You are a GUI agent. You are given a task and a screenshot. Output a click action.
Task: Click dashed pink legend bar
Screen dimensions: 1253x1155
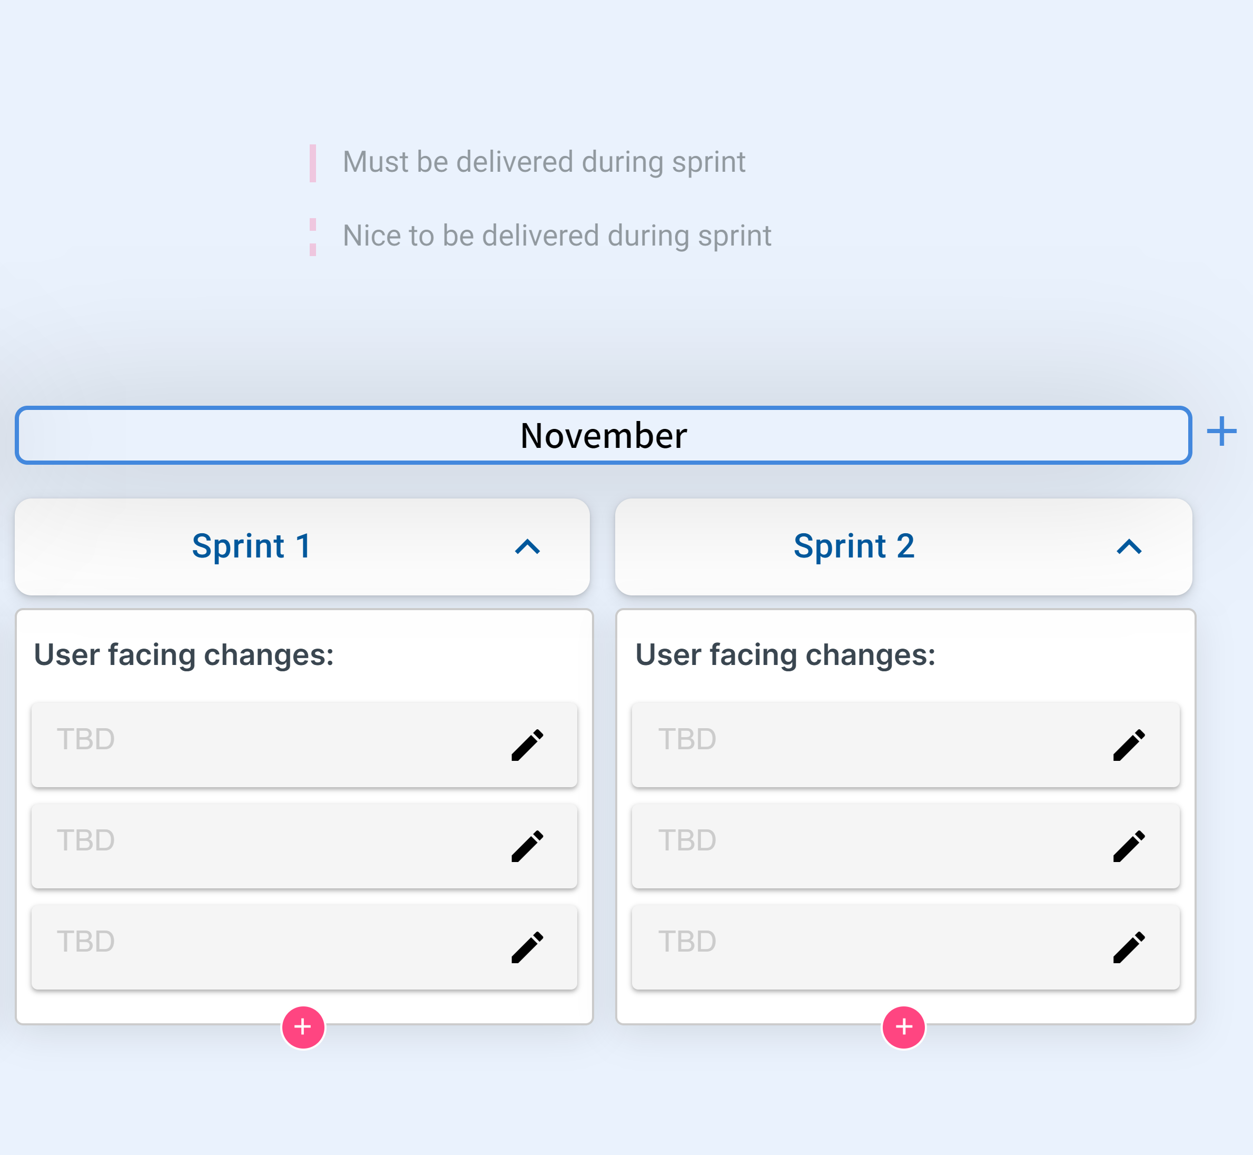coord(313,237)
